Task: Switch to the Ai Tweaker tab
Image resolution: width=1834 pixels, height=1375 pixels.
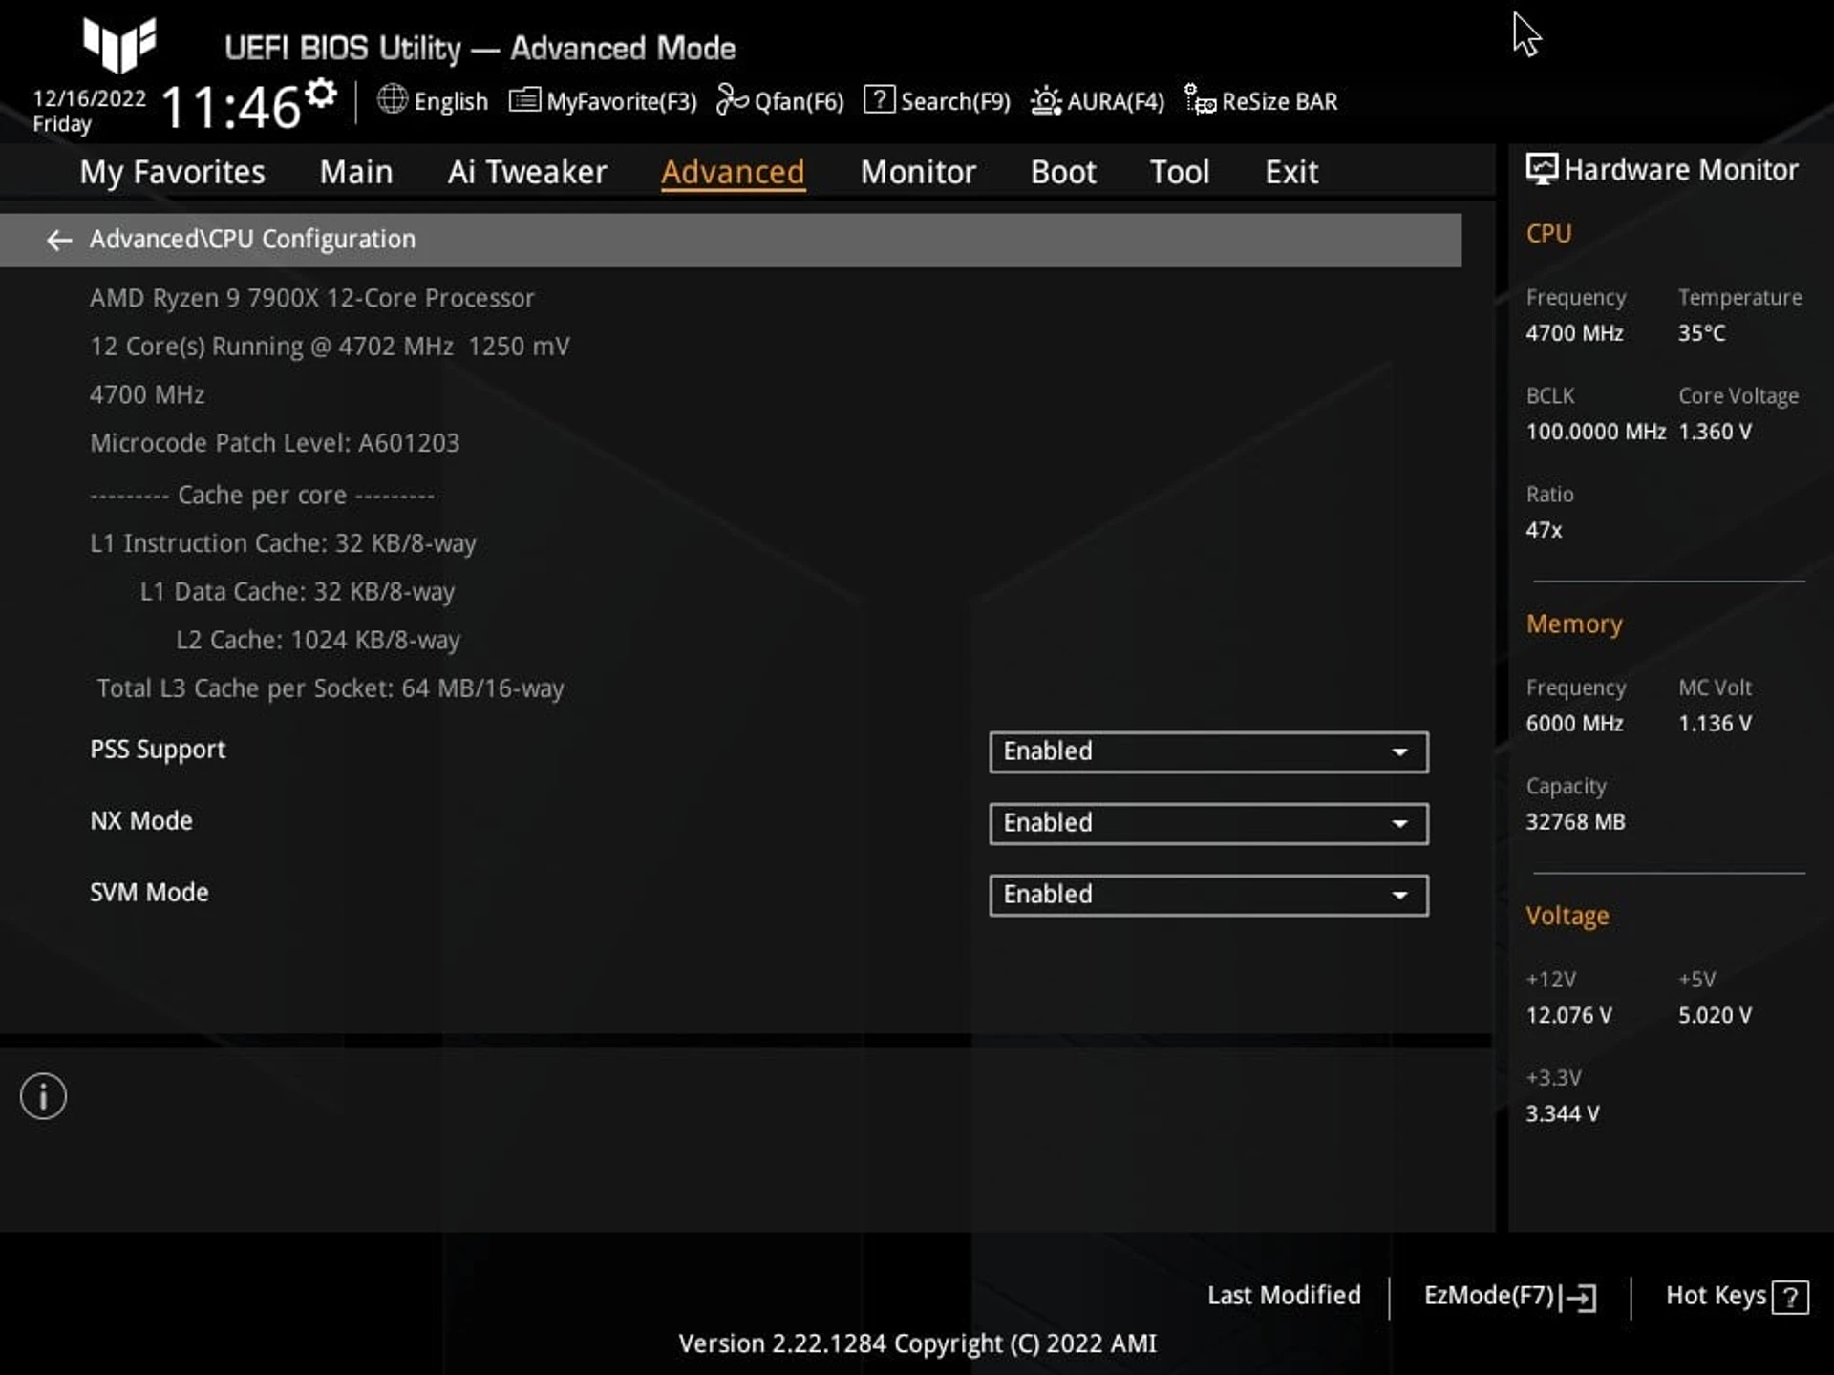Action: [527, 172]
